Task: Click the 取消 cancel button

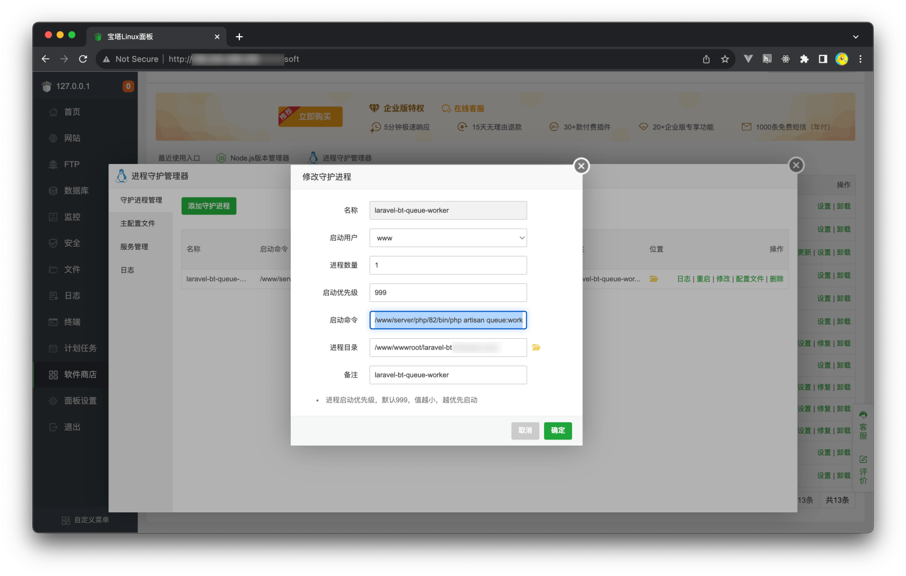Action: tap(525, 430)
